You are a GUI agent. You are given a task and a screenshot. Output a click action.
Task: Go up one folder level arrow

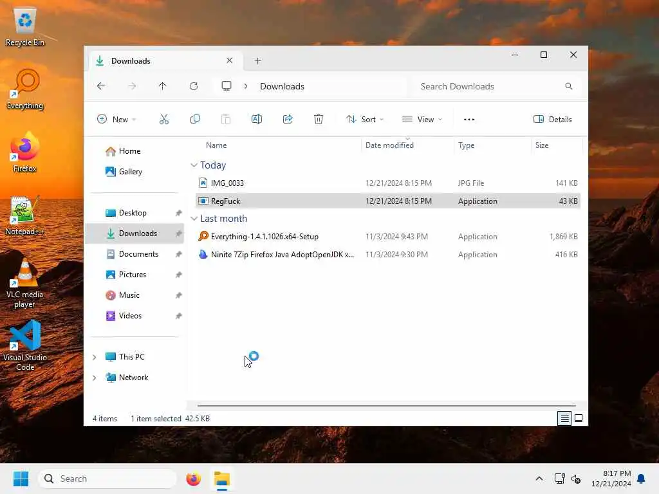click(163, 86)
